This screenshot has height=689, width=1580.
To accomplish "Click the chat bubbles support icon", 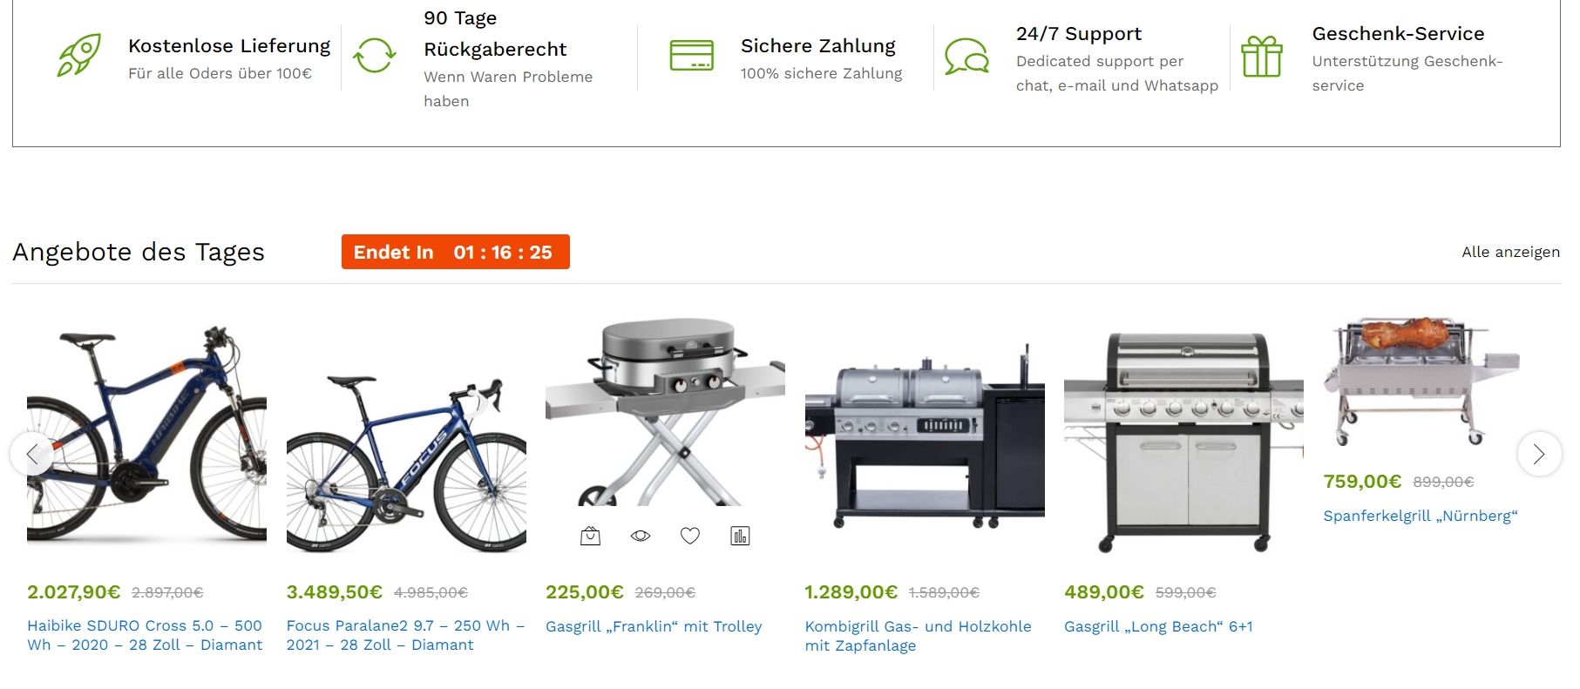I will click(967, 56).
